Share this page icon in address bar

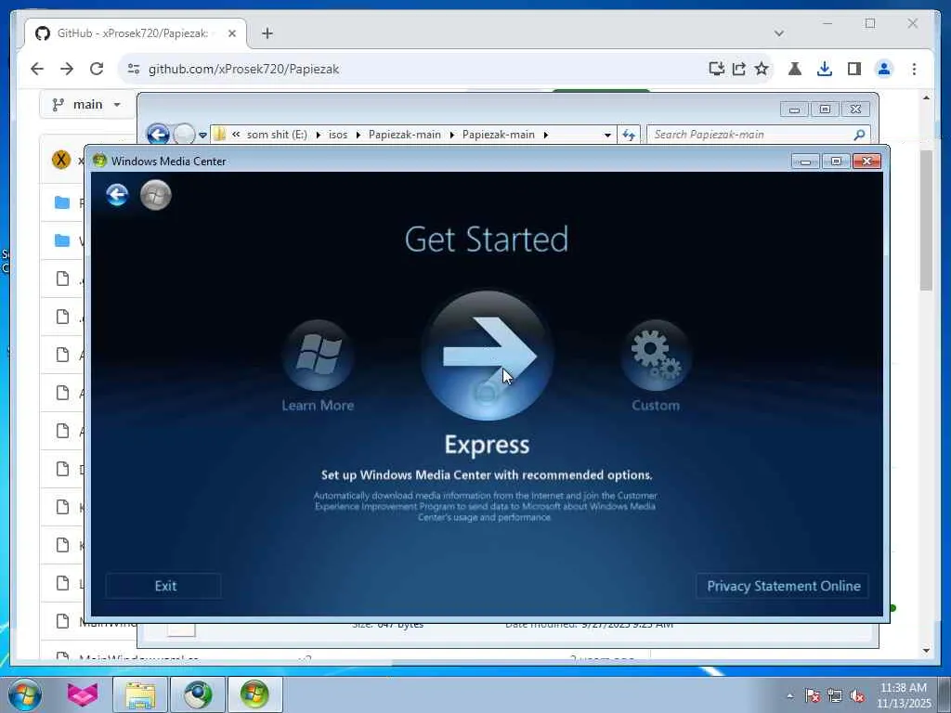(738, 69)
